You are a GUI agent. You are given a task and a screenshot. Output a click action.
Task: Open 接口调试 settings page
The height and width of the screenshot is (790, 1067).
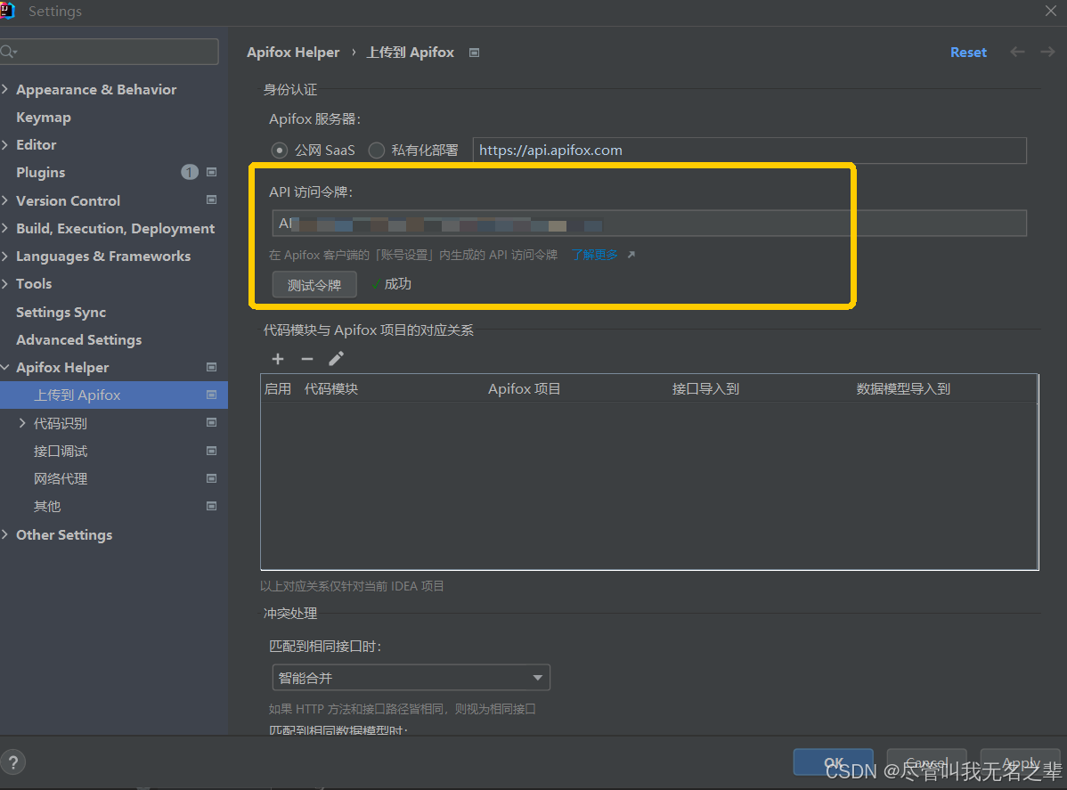[61, 451]
